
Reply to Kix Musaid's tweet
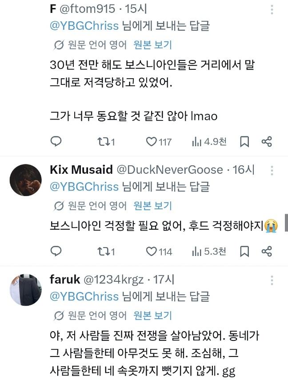tap(56, 251)
